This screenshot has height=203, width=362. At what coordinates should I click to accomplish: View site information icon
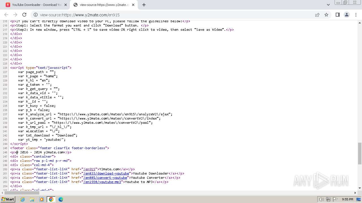(36, 15)
